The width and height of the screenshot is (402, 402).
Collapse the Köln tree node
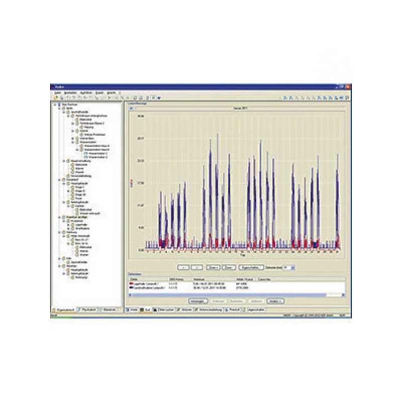click(x=59, y=258)
